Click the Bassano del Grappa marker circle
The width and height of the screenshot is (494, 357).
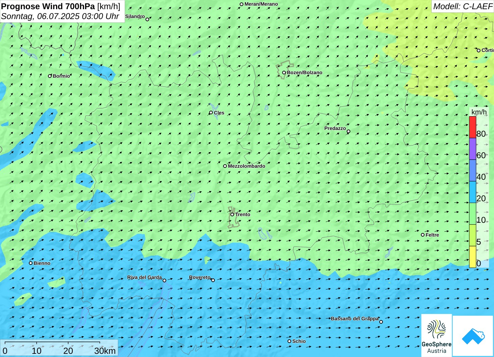click(x=381, y=322)
